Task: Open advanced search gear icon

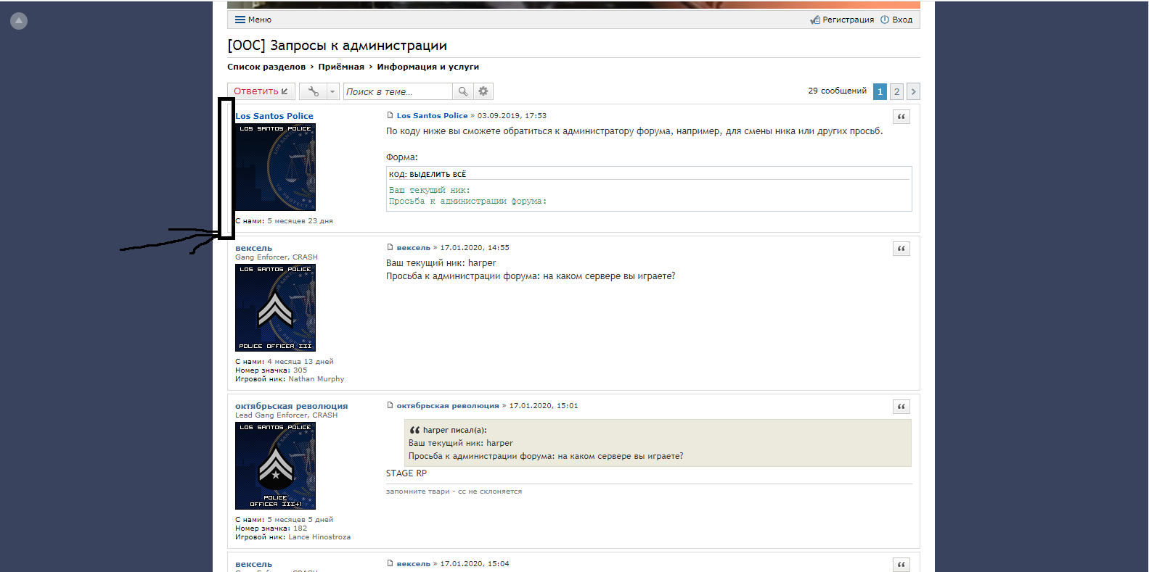Action: click(483, 91)
